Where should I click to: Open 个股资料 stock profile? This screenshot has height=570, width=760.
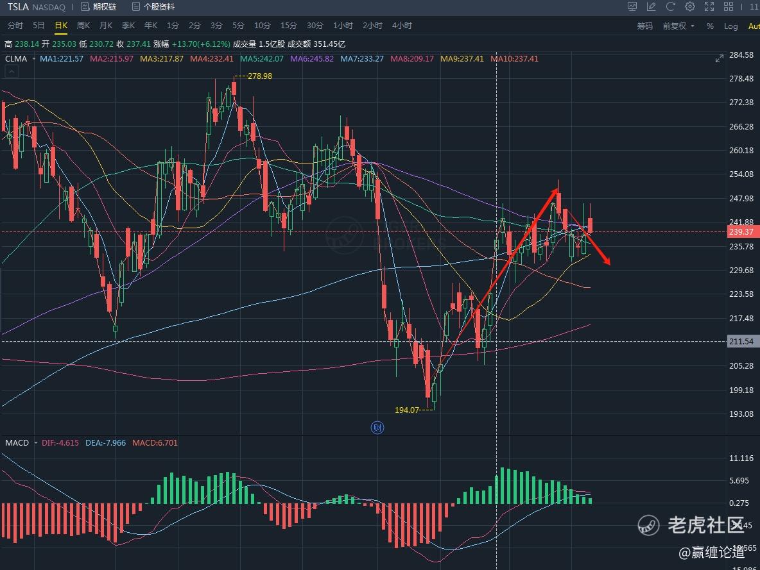[x=153, y=7]
